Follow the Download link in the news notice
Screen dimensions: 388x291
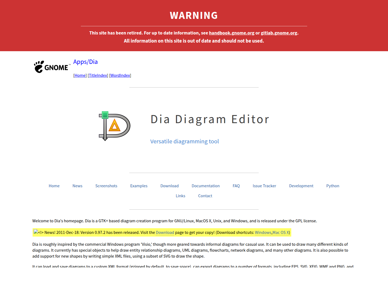point(165,233)
